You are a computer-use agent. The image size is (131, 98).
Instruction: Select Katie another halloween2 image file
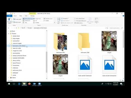(109, 66)
